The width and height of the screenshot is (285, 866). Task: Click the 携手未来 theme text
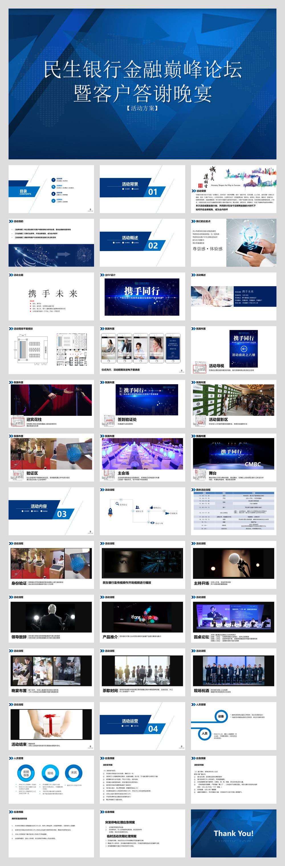coord(53,294)
